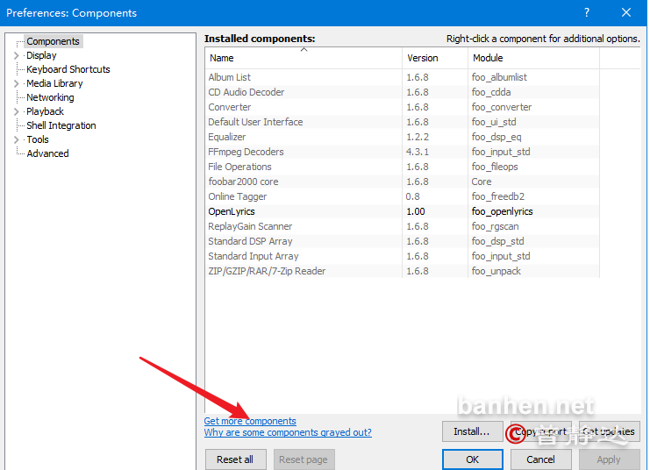Select the Converter component row
The height and width of the screenshot is (470, 650).
(x=402, y=107)
